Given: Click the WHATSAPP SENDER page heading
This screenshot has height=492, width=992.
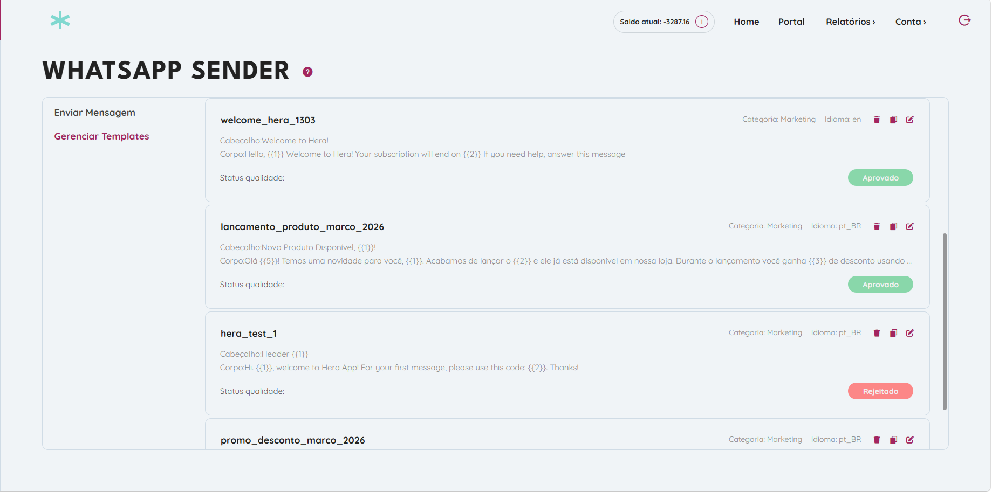Looking at the screenshot, I should (x=166, y=71).
